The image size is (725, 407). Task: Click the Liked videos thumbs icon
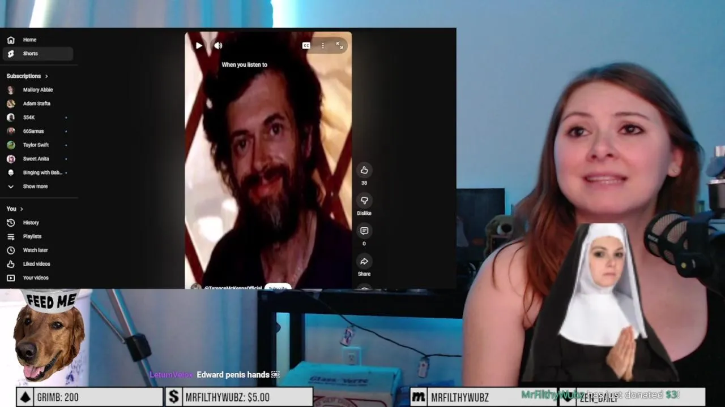click(11, 264)
